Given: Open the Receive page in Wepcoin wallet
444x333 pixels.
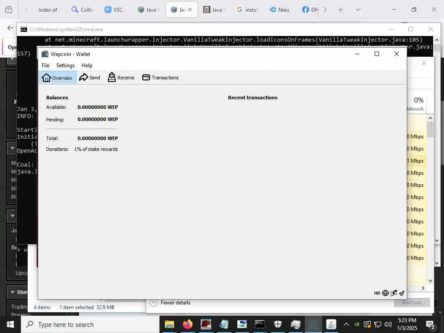Looking at the screenshot, I should pyautogui.click(x=121, y=78).
